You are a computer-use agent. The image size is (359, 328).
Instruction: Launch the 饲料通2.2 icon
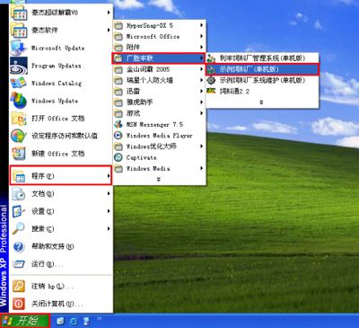coord(211,91)
